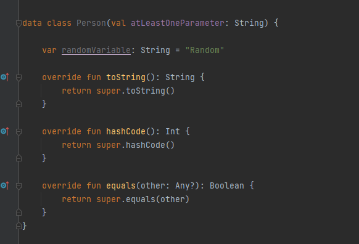
Task: Place cursor on atLeastOneParameter parameter name
Action: [x=178, y=23]
